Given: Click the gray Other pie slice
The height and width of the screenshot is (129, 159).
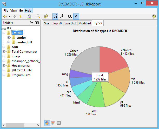Looking at the screenshot, I should click(87, 61).
